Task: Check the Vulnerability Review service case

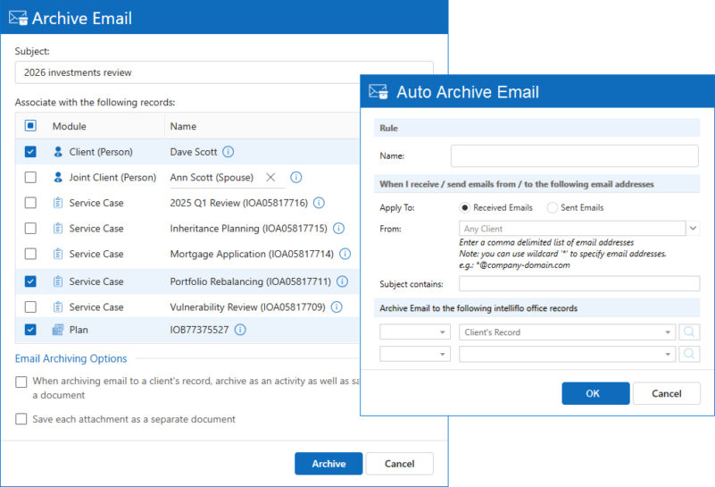Action: point(30,306)
